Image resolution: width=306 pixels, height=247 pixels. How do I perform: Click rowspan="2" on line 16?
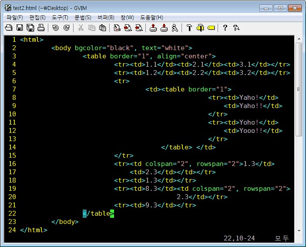point(218,164)
